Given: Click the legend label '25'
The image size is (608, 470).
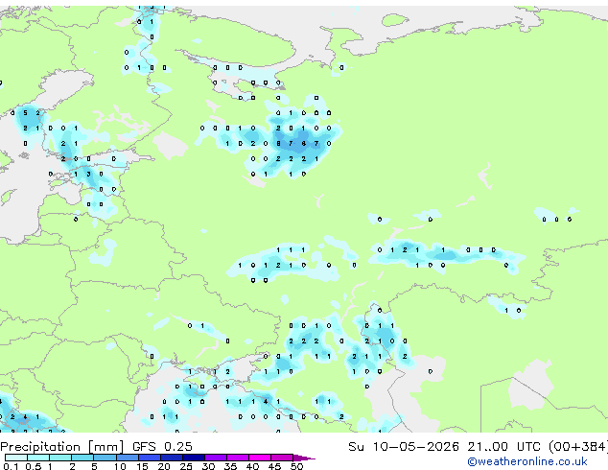Looking at the screenshot, I should (186, 466).
